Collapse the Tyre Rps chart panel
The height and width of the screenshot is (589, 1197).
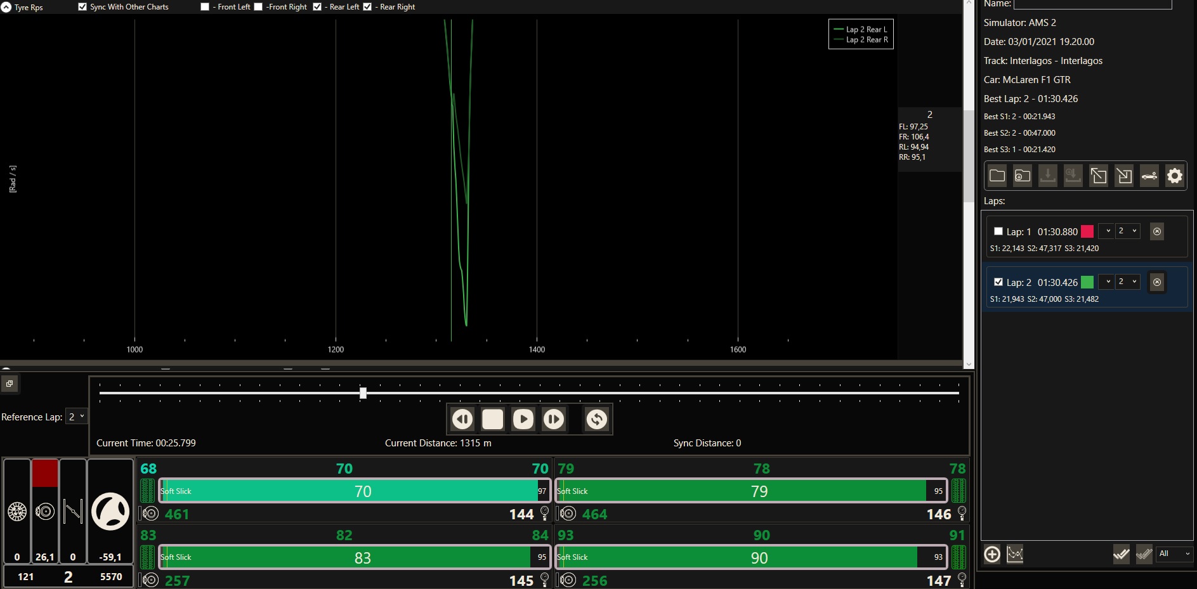pos(6,7)
